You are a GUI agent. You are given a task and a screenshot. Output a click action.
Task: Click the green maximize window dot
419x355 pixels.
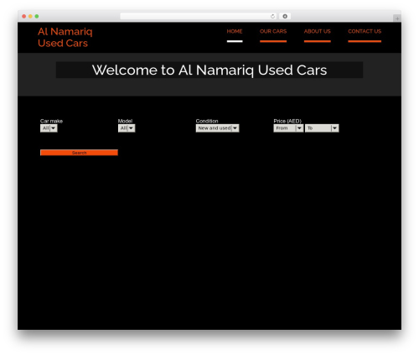37,17
